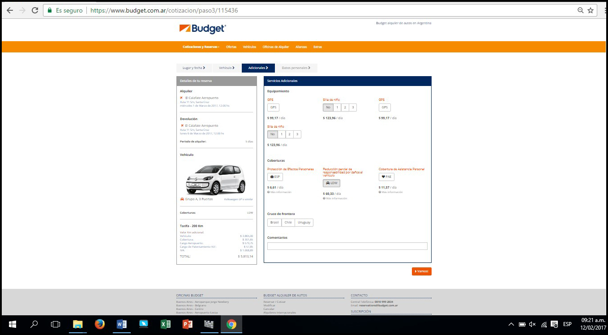Open Oficinas de Alquiler in navigation bar
The width and height of the screenshot is (608, 335).
(x=275, y=47)
